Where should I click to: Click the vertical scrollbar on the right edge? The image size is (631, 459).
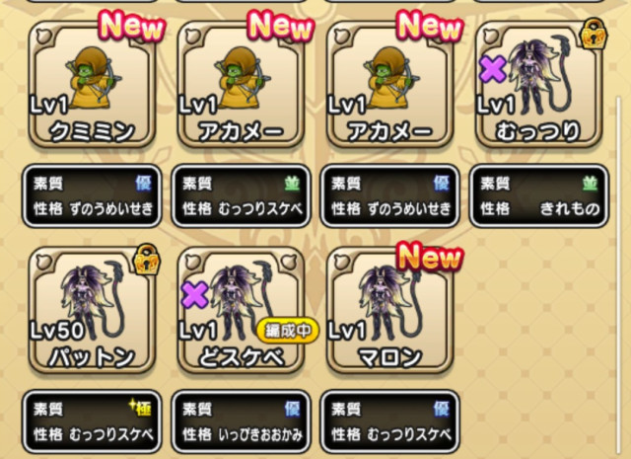(x=618, y=274)
